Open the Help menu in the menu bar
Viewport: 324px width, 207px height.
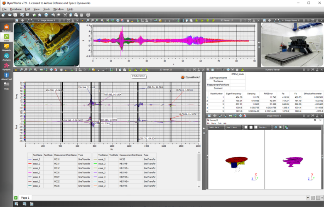click(70, 9)
